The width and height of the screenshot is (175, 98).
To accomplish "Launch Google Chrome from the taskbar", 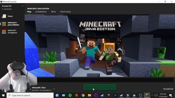I will (83, 95).
